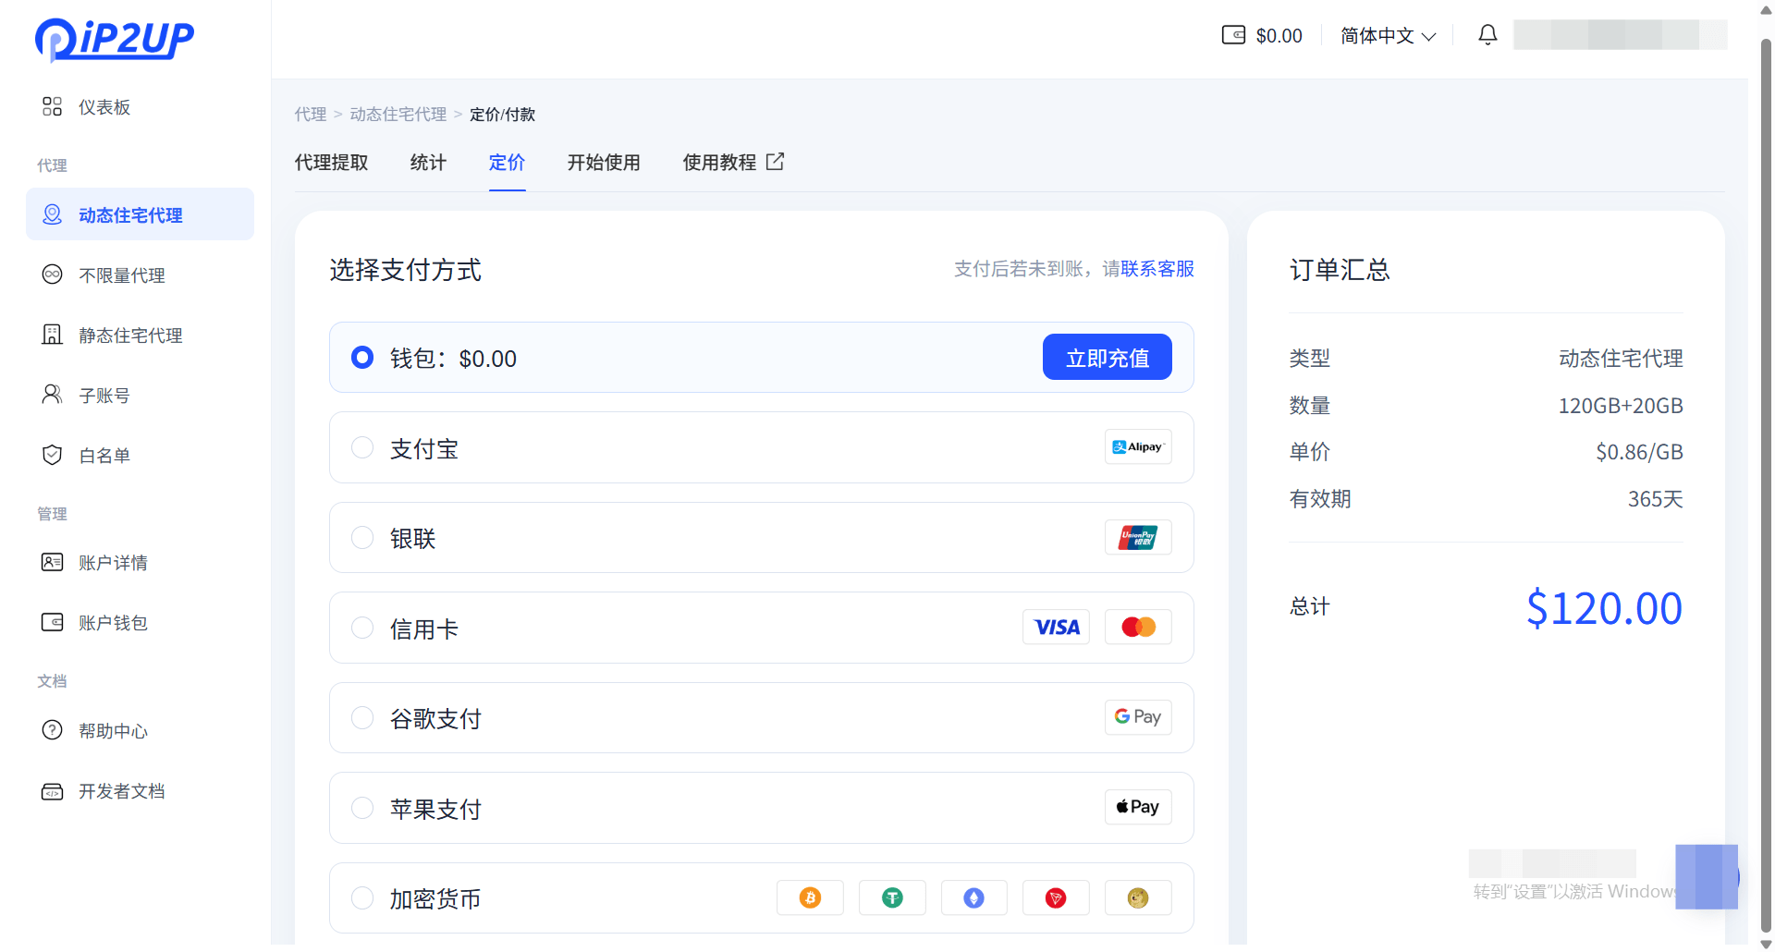
Task: Select the 钱包 wallet radio button
Action: click(362, 358)
